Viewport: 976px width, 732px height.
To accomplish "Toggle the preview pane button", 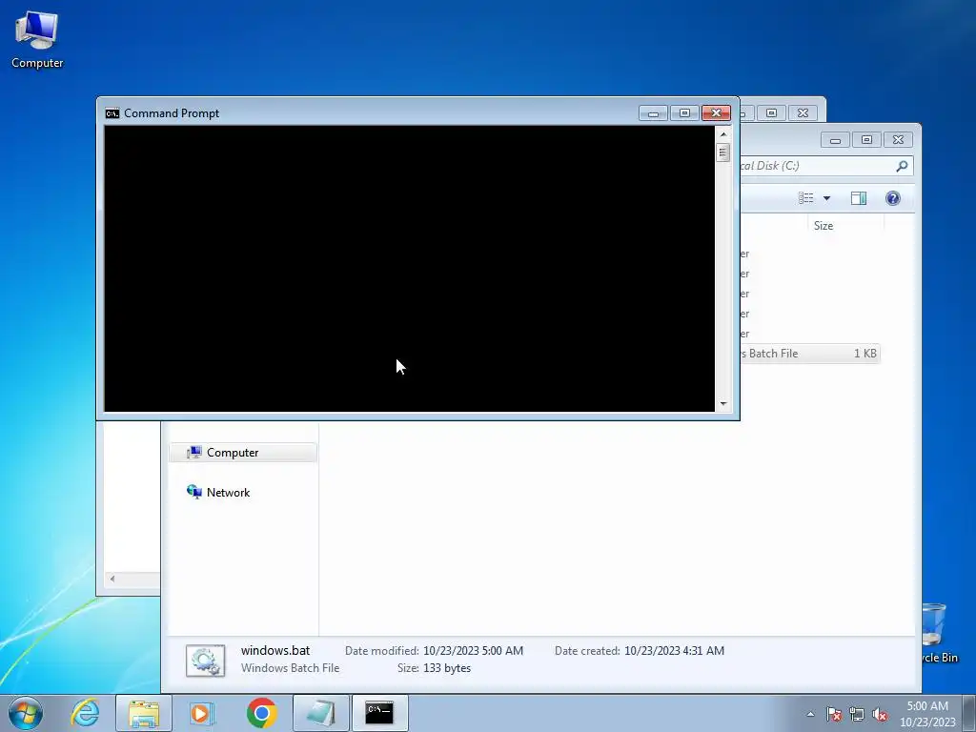I will click(x=859, y=198).
